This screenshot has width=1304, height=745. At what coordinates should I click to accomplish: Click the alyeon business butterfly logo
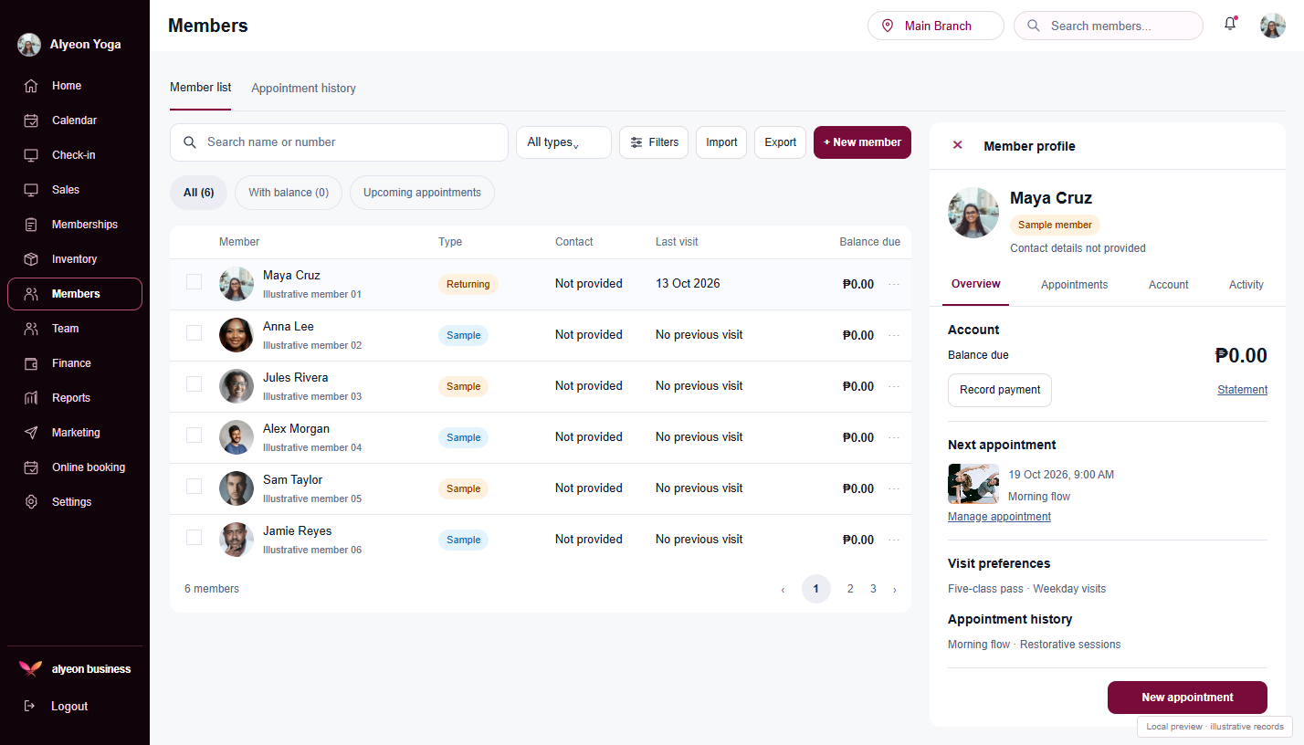click(31, 669)
